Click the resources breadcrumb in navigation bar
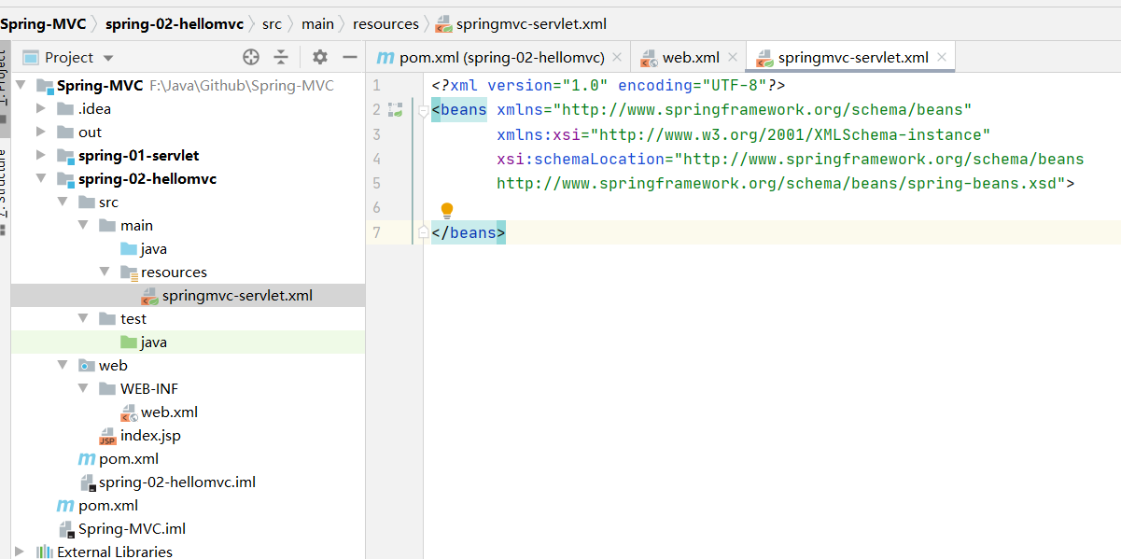This screenshot has width=1121, height=559. (385, 24)
